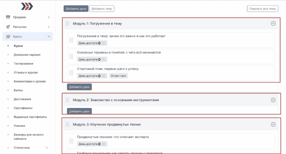
Task: Click the Рассылки paper plane icon
Action: (x=8, y=27)
